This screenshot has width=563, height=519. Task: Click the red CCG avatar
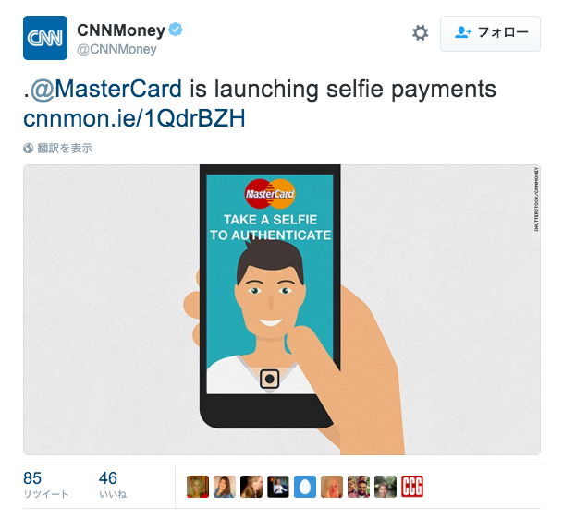(x=412, y=487)
